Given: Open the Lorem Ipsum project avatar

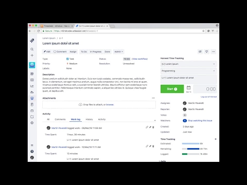Looking at the screenshot, I should pyautogui.click(x=32, y=65).
